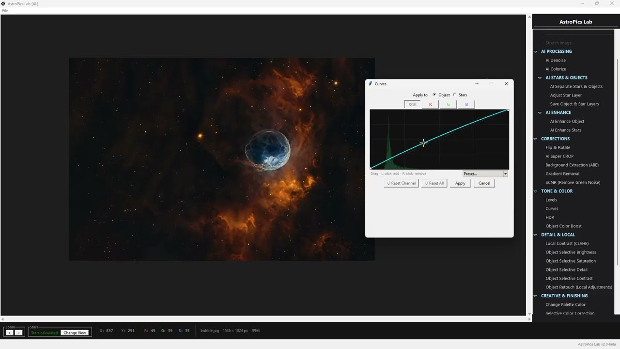
Task: Select SCNR (Remove Green Noise)
Action: [573, 182]
